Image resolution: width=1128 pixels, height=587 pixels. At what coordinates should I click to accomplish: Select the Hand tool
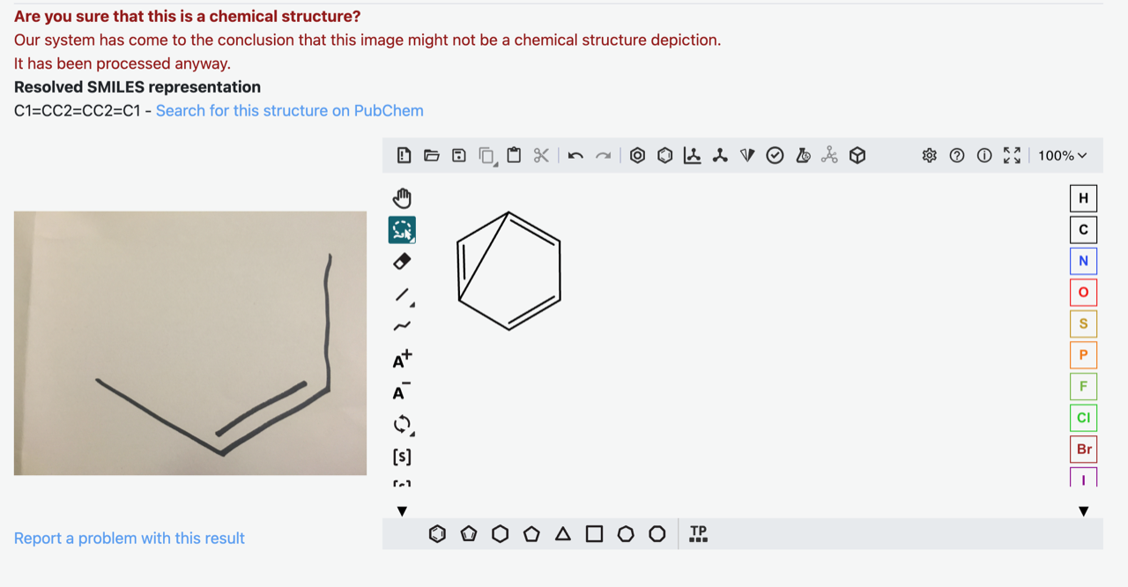point(403,197)
